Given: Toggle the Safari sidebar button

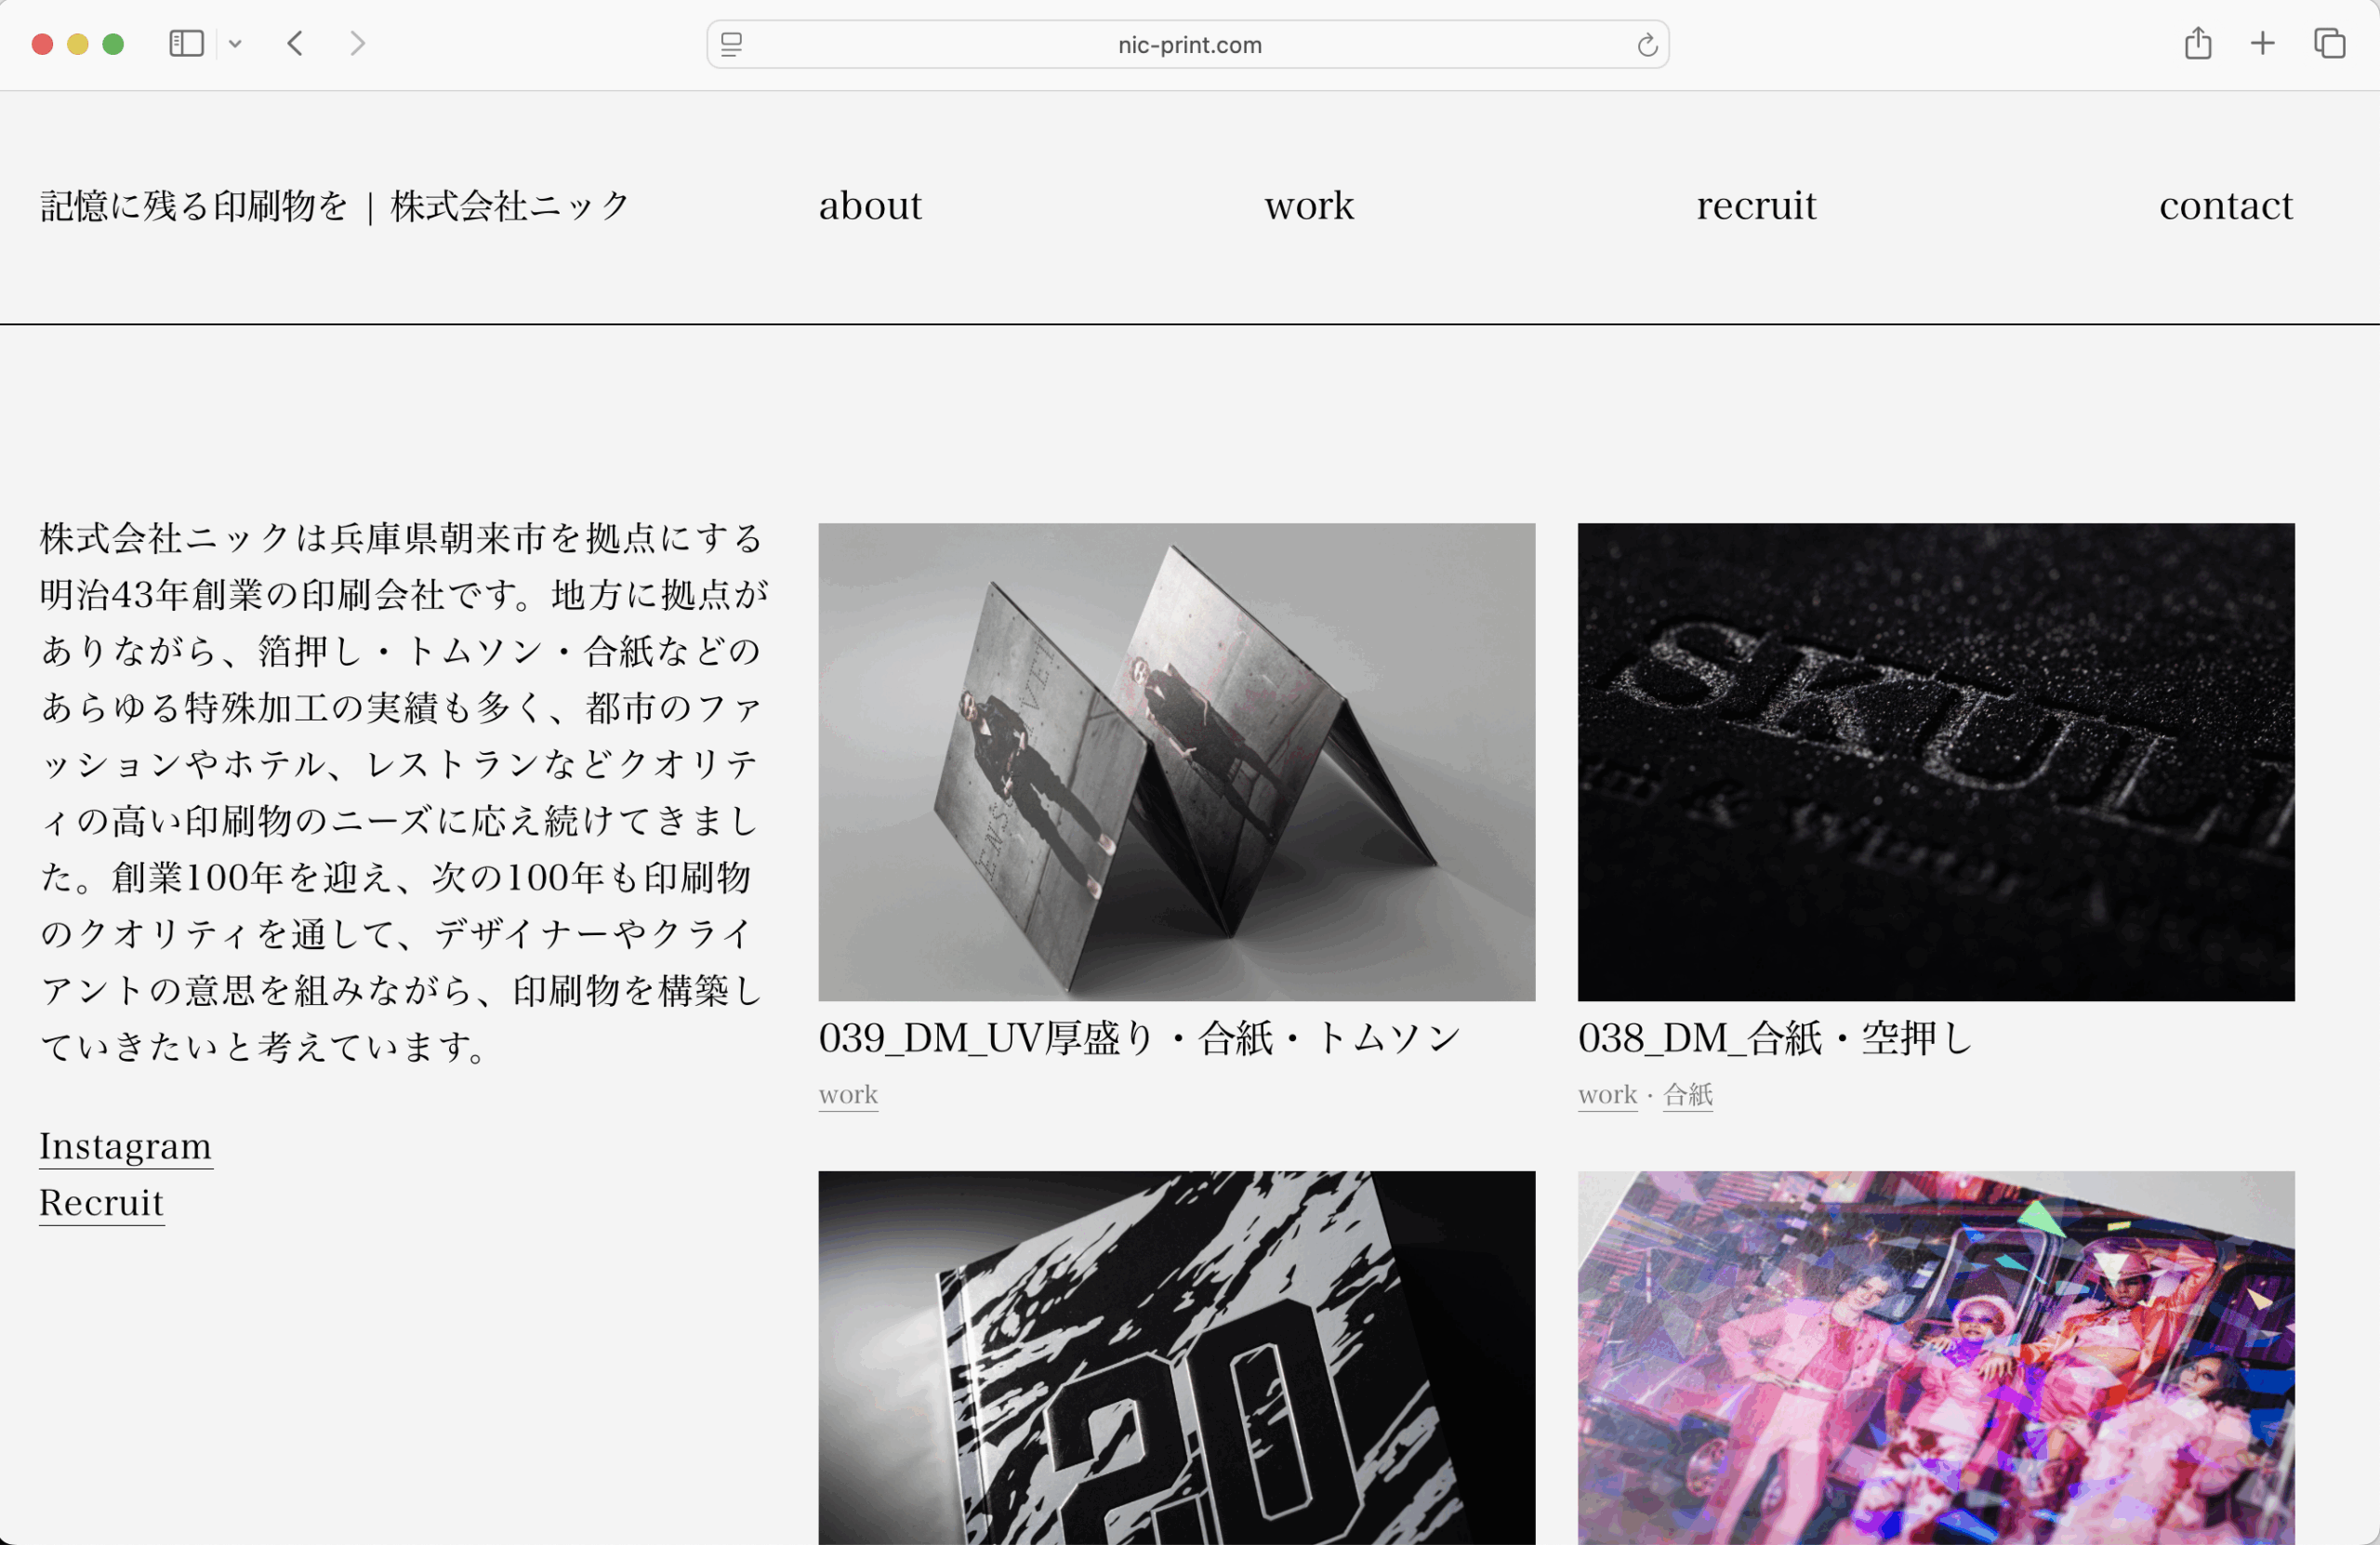Looking at the screenshot, I should coord(186,44).
